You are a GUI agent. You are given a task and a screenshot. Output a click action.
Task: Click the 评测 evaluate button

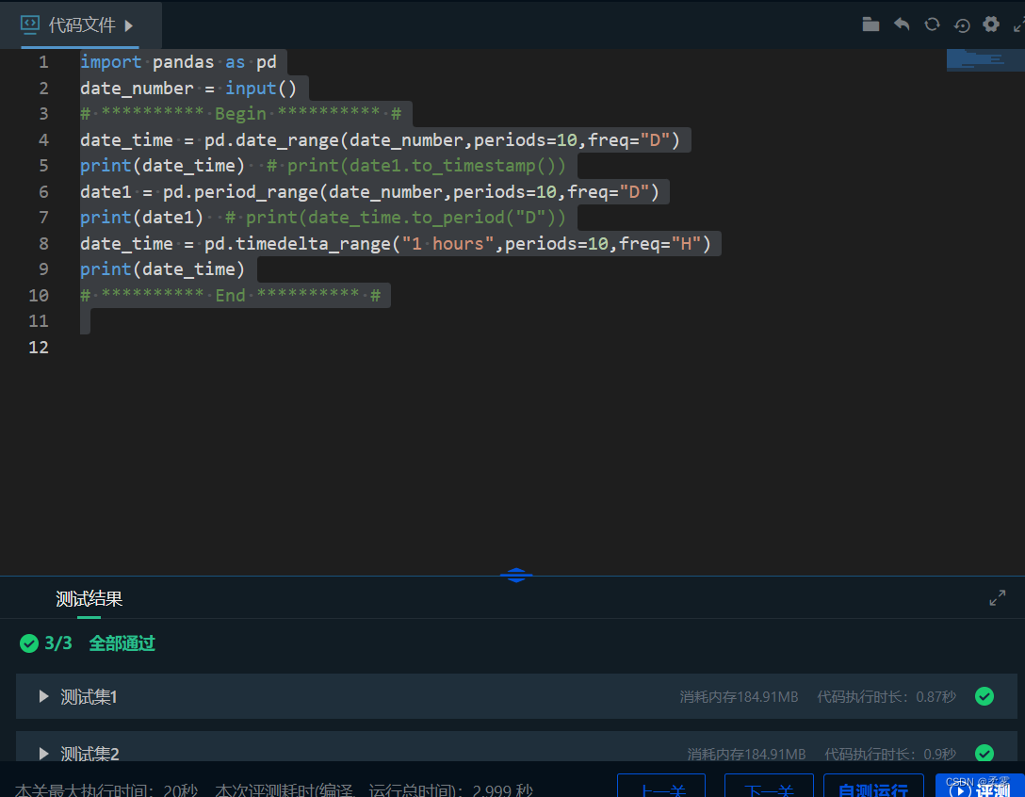click(980, 786)
